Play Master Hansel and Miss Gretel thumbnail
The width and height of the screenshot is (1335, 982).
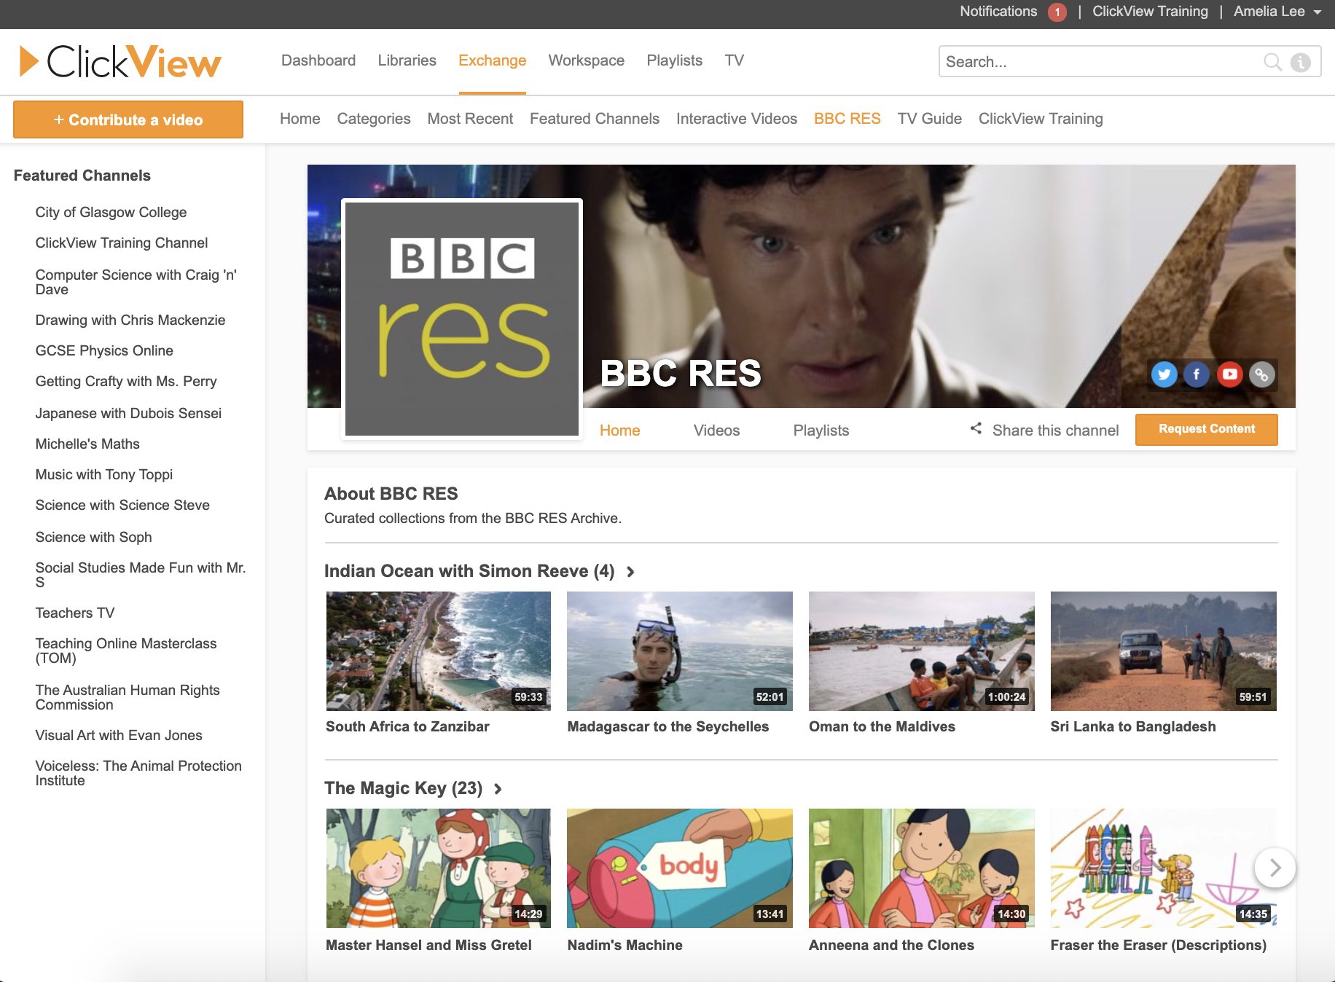(x=438, y=868)
